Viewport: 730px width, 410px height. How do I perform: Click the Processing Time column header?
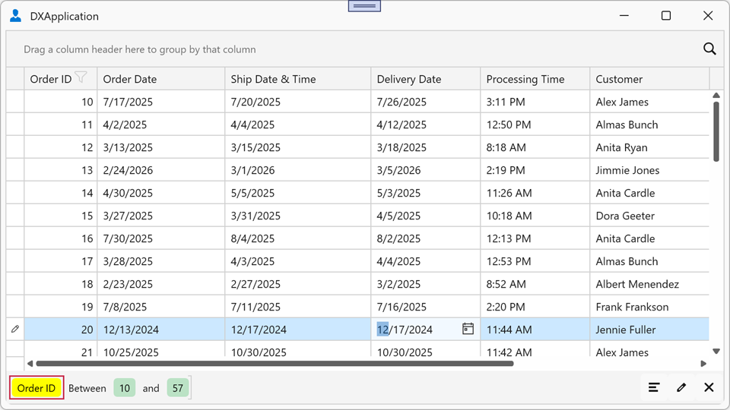pyautogui.click(x=535, y=79)
